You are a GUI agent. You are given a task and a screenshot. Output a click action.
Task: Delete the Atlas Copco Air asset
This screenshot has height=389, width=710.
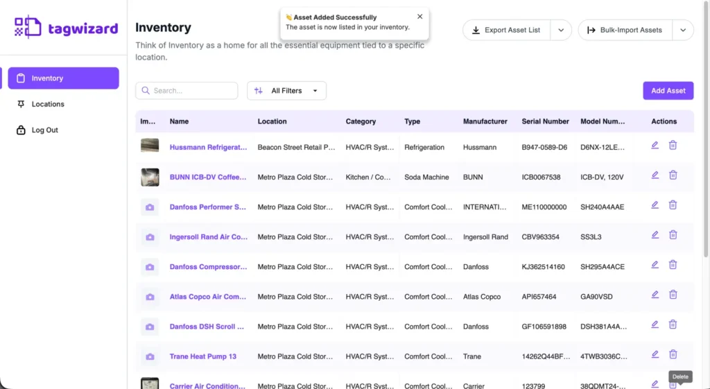(x=673, y=295)
